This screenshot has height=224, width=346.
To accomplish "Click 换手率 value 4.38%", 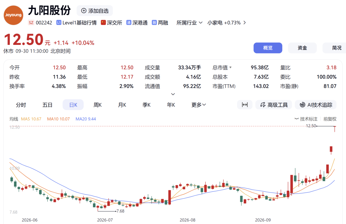I will coord(59,86).
